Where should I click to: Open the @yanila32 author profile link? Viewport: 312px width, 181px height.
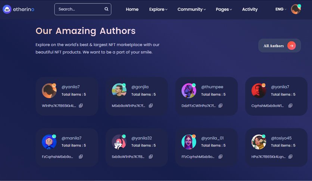tap(141, 138)
